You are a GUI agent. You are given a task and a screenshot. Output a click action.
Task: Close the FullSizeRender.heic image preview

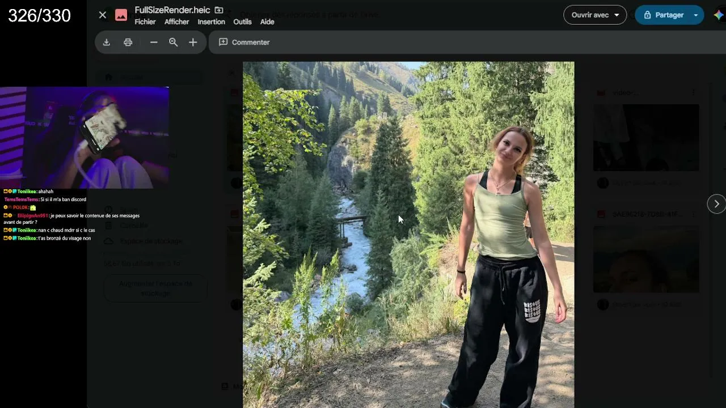tap(103, 15)
